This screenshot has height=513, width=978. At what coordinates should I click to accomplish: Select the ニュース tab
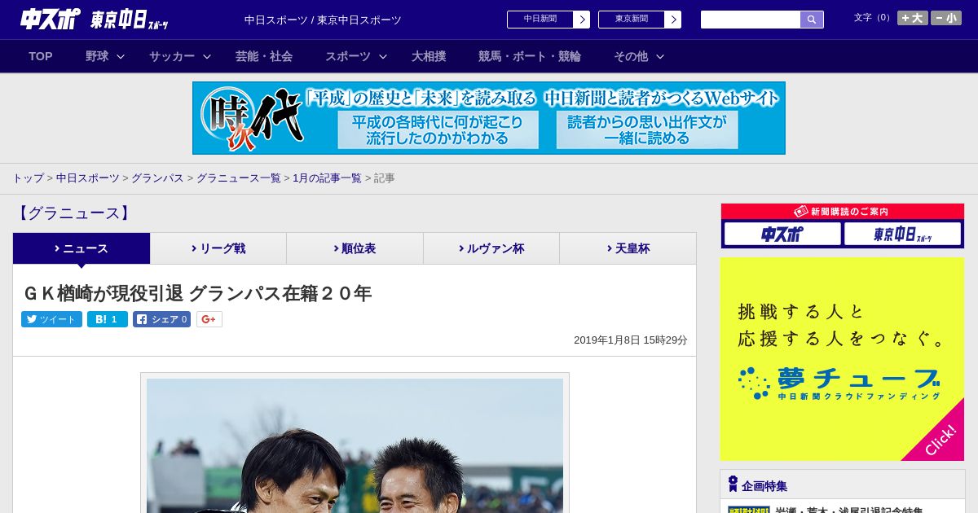tap(81, 248)
